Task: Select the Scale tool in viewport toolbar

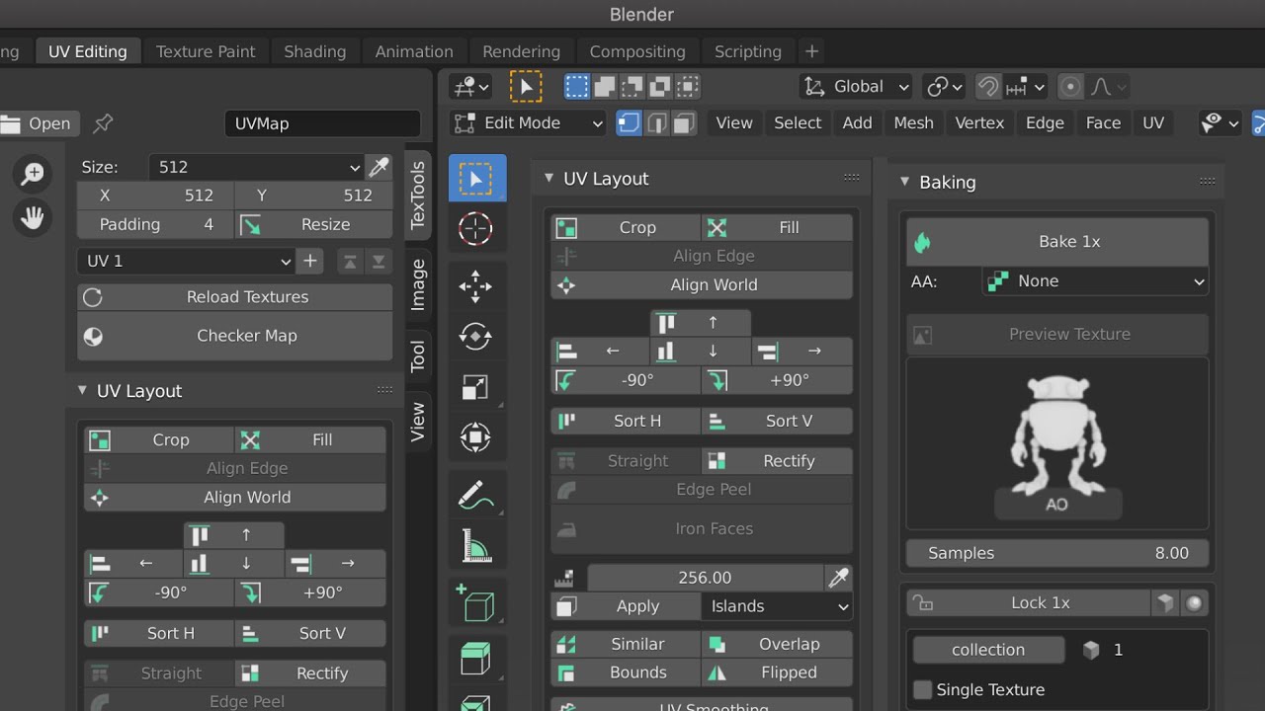Action: [476, 387]
